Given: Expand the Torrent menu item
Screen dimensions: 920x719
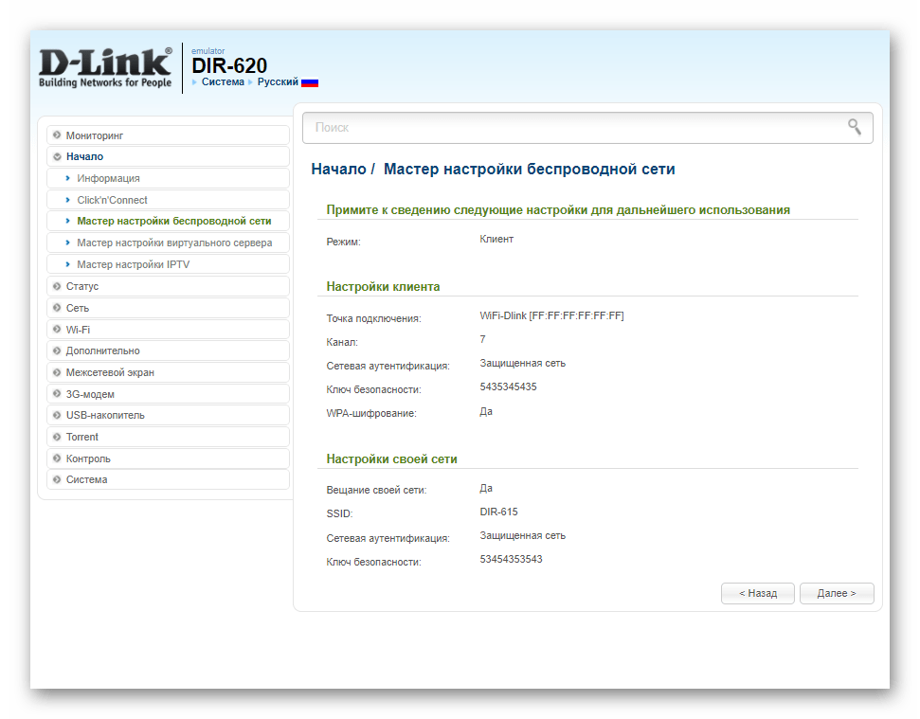Looking at the screenshot, I should click(x=81, y=437).
